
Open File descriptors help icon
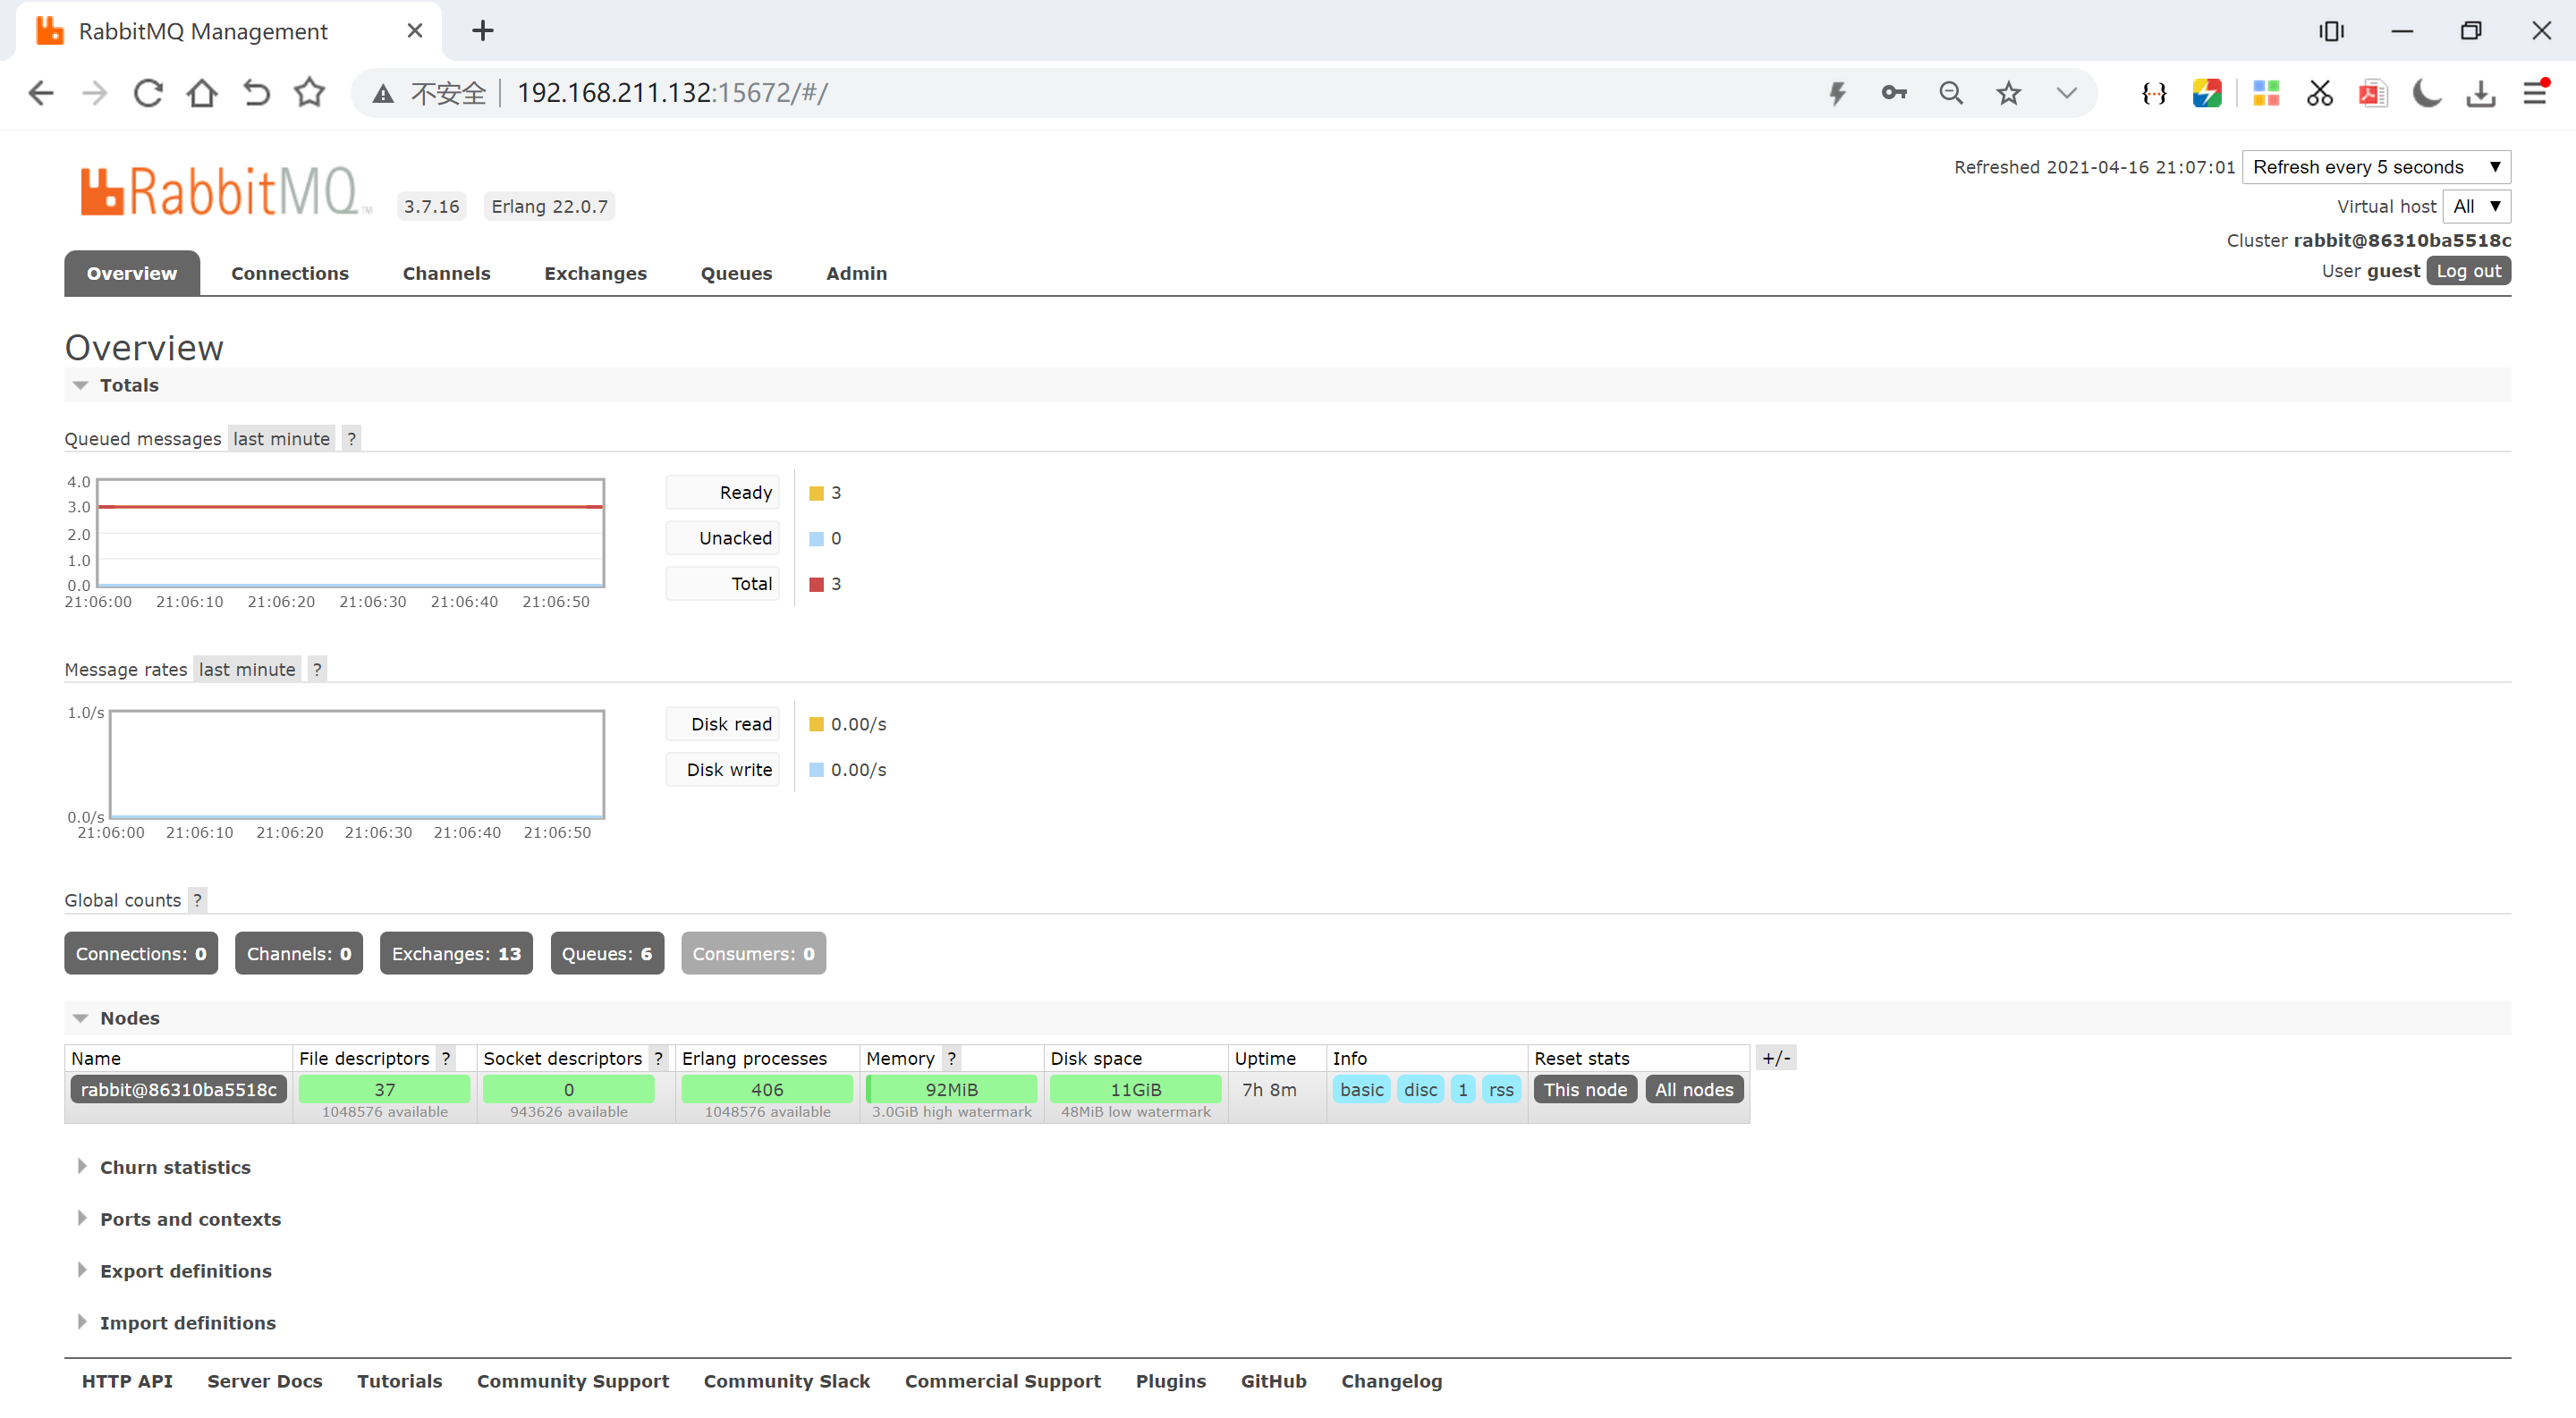point(446,1059)
